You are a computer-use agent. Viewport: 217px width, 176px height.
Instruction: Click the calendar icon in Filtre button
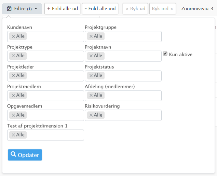(x=9, y=9)
